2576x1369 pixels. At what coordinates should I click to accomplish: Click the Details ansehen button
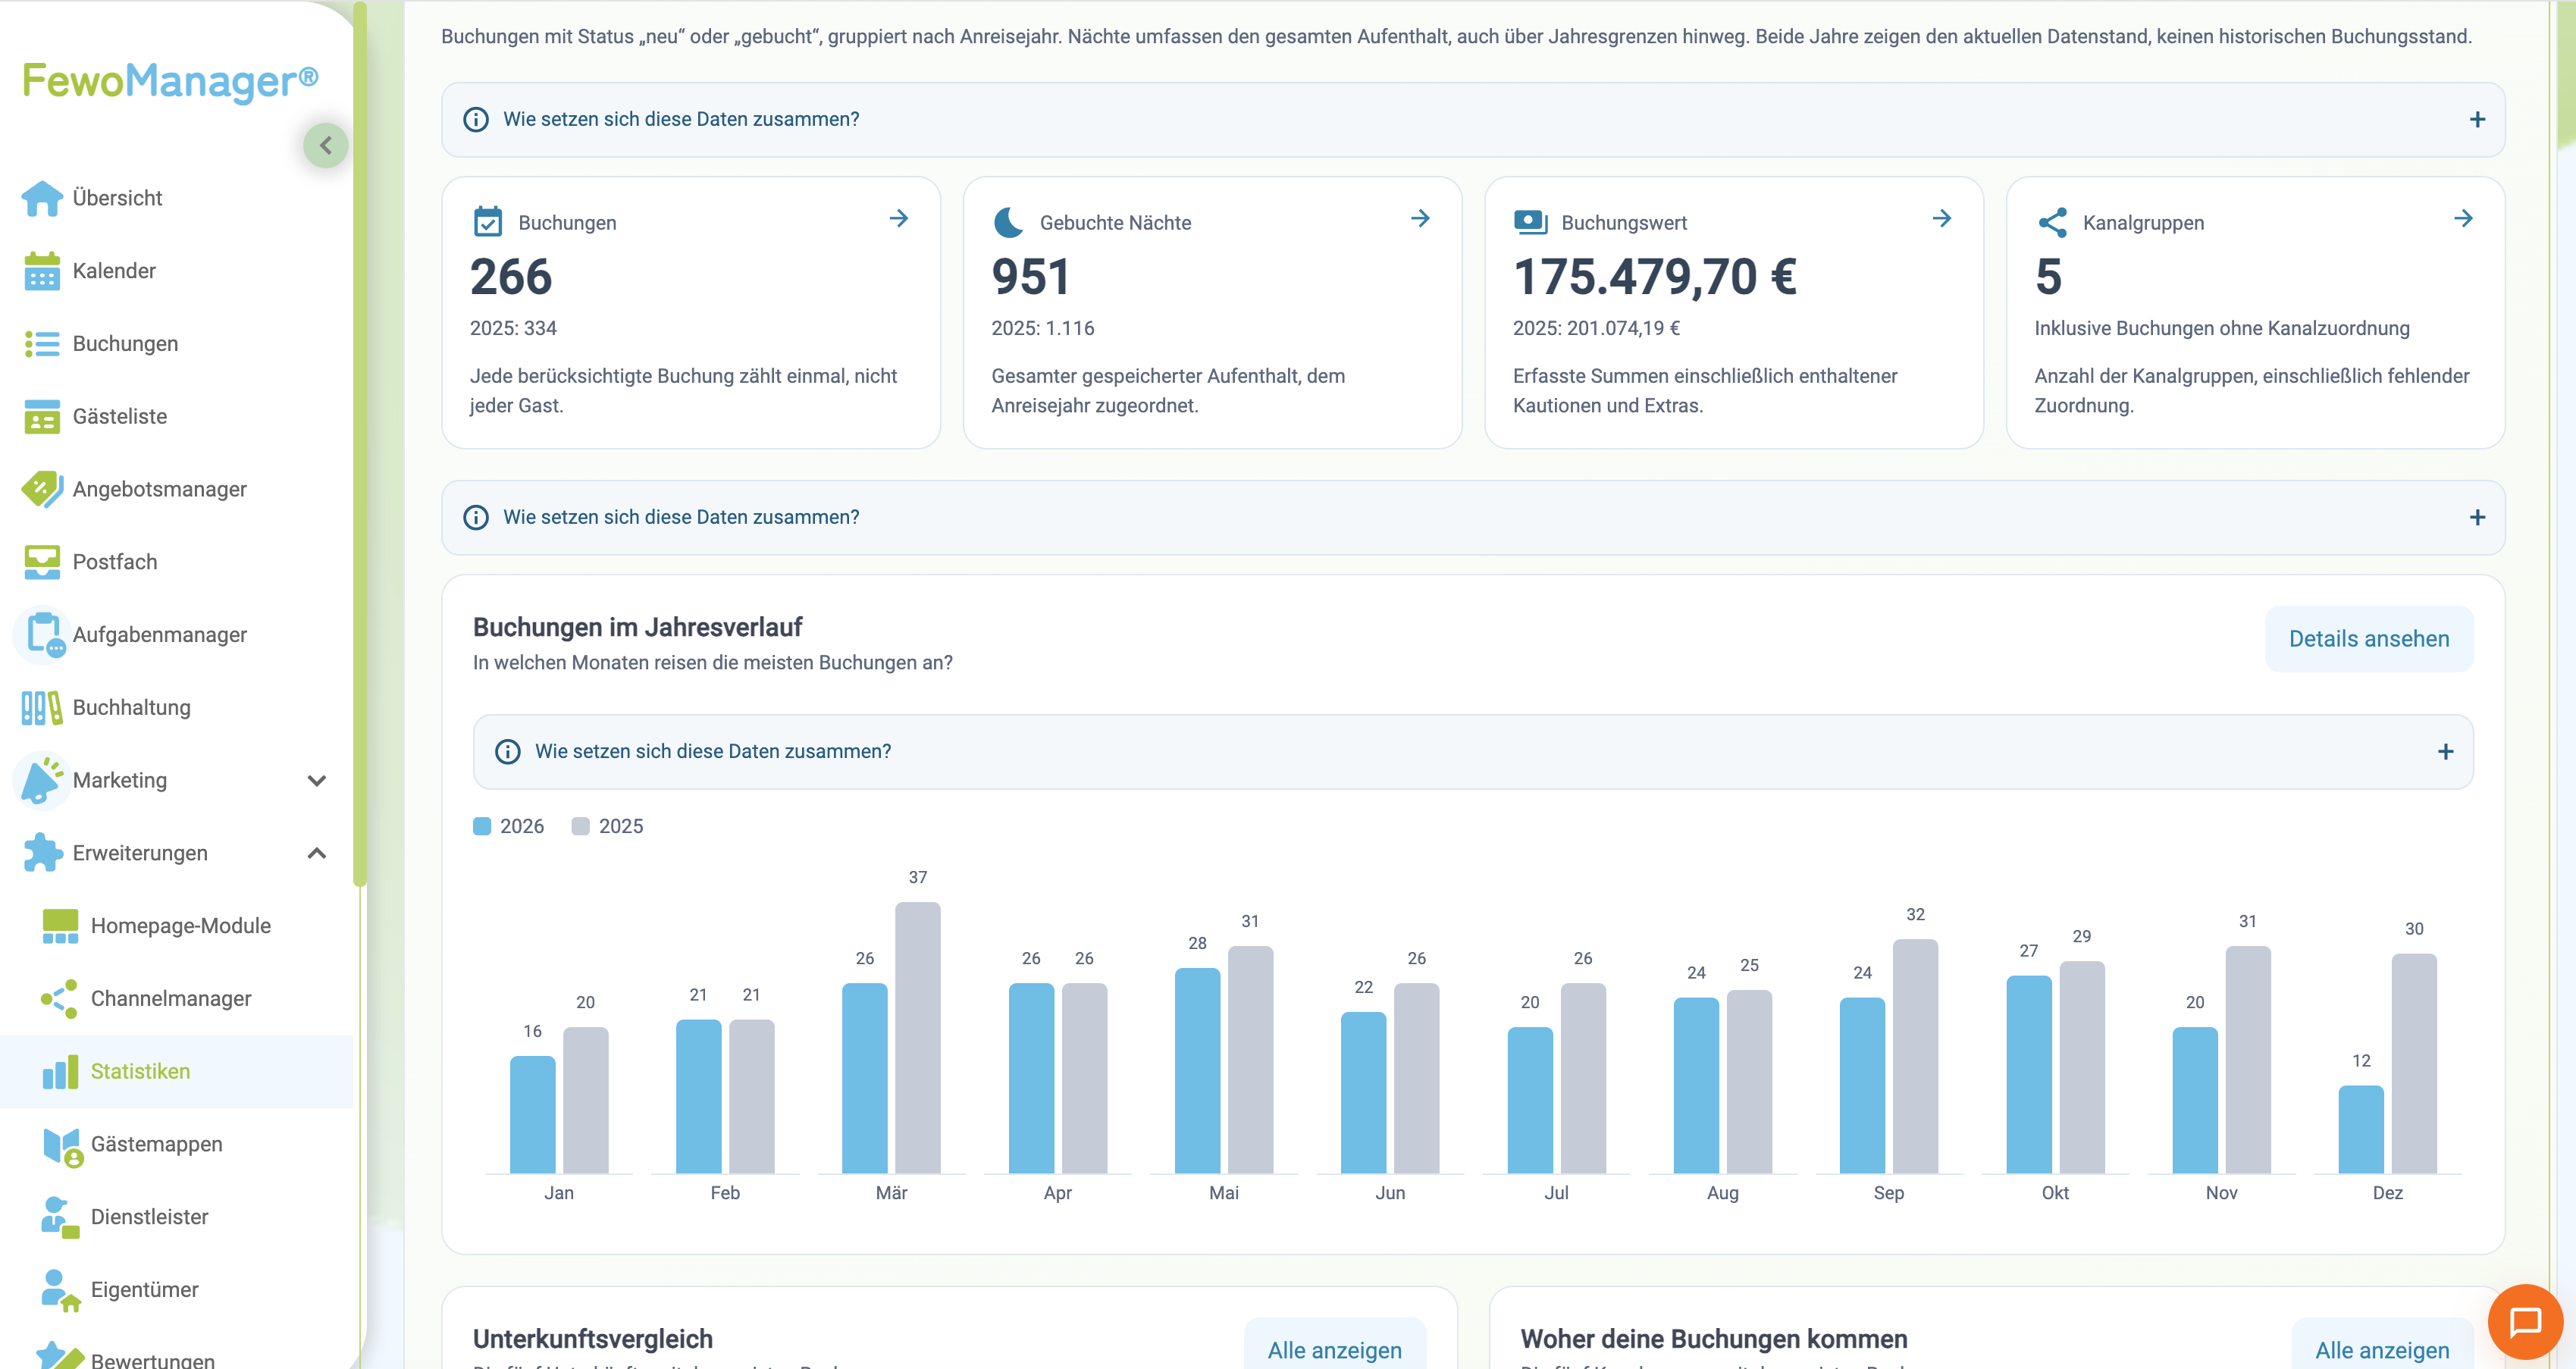[2369, 639]
